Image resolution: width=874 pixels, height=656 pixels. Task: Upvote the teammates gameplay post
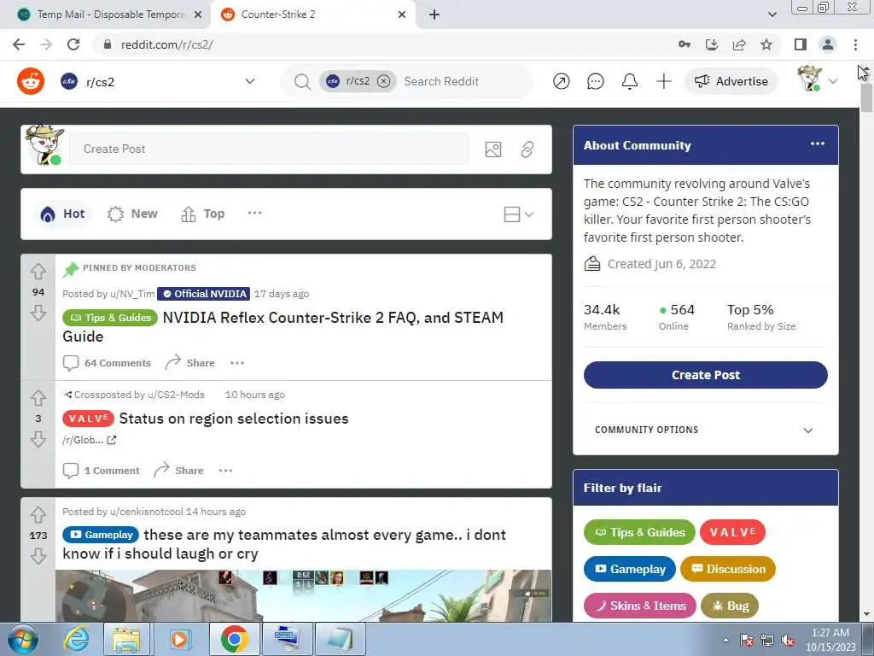pos(38,514)
